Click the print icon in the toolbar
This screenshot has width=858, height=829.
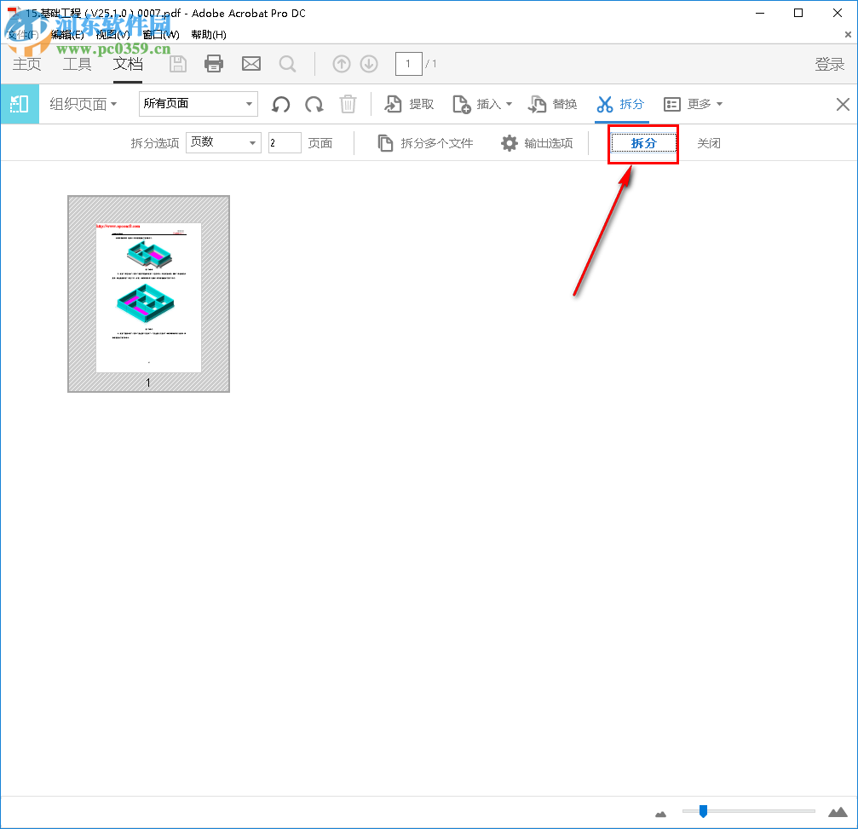pyautogui.click(x=213, y=63)
